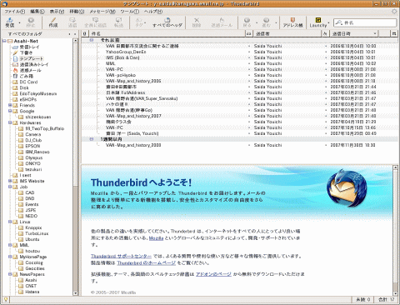Click the read-status column header icon
This screenshot has width=400, height=305.
click(249, 33)
